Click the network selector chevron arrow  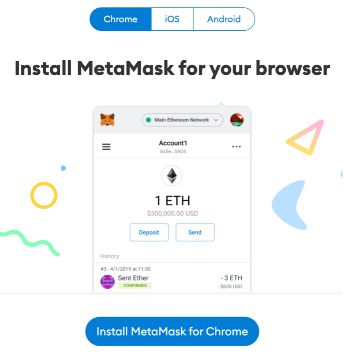click(x=216, y=120)
